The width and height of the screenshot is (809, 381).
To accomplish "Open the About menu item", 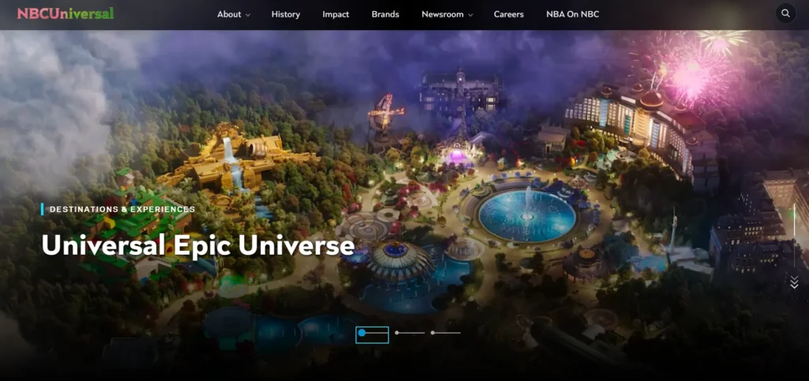I will (x=229, y=14).
